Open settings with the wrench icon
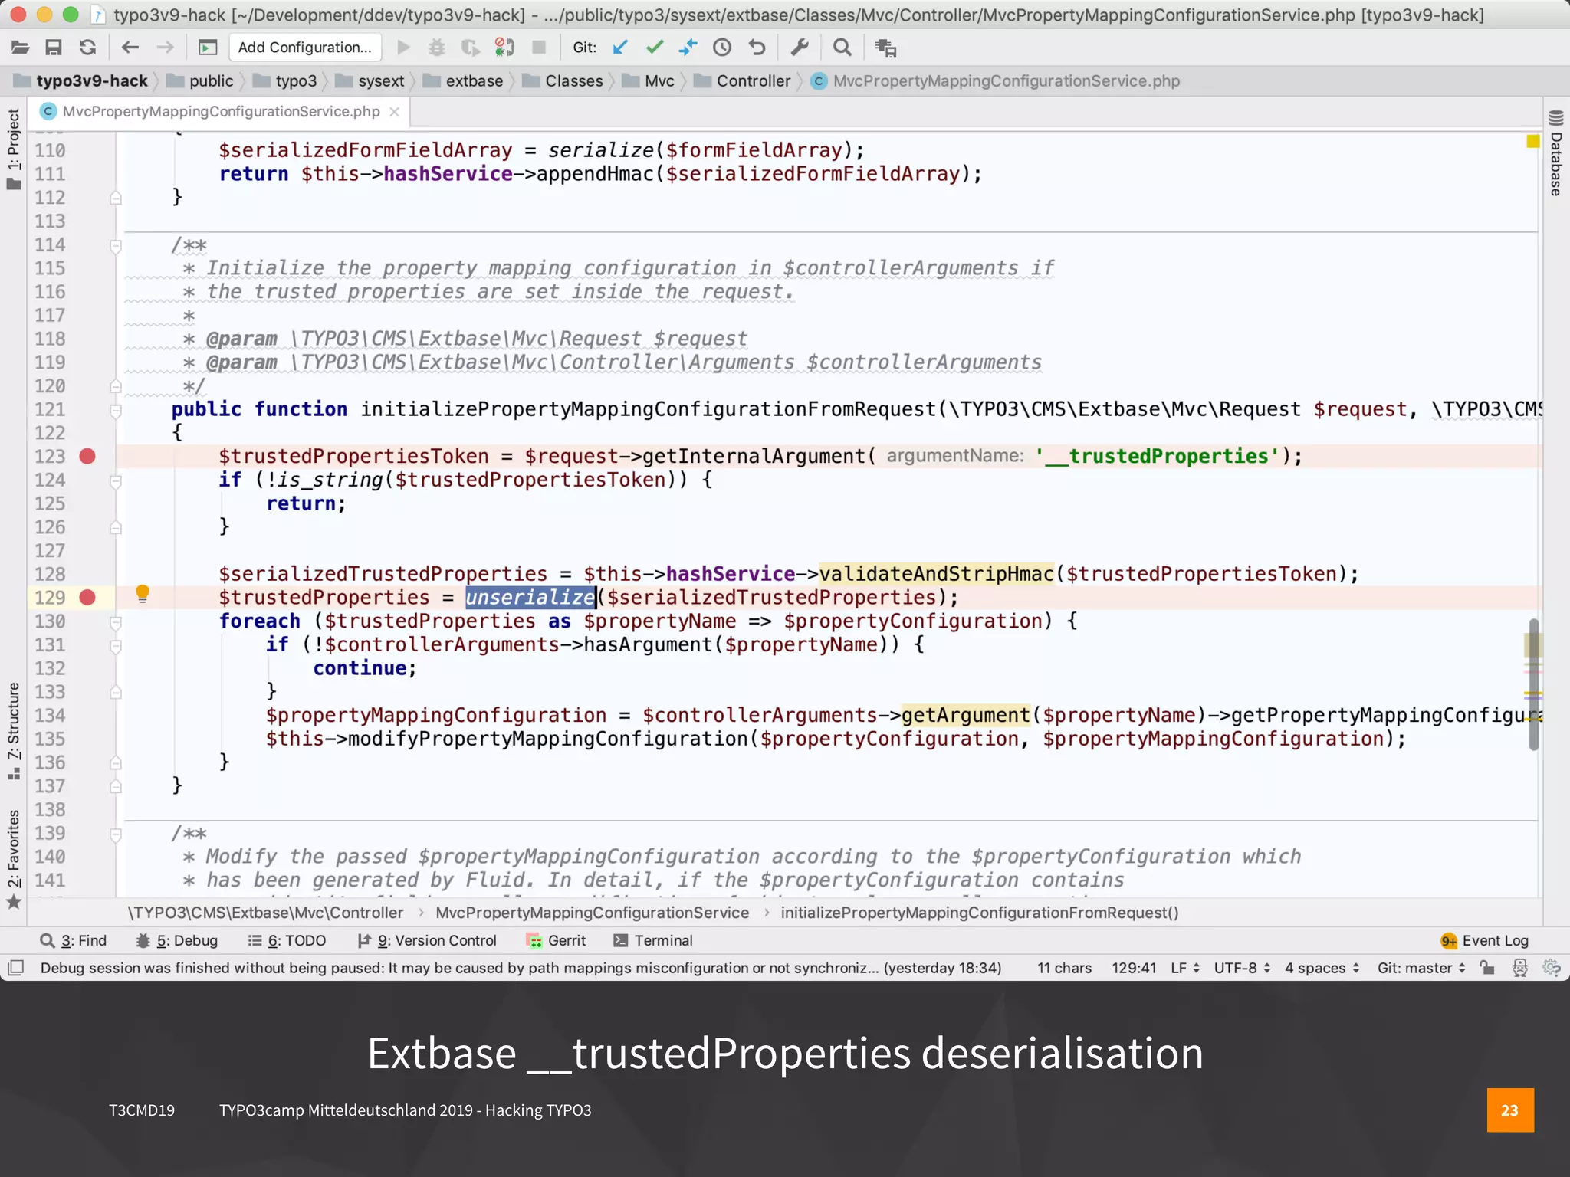1570x1177 pixels. pyautogui.click(x=800, y=48)
